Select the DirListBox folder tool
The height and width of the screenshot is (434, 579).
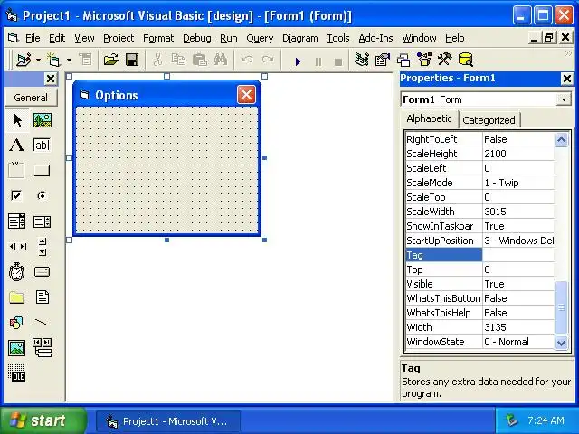pyautogui.click(x=17, y=297)
